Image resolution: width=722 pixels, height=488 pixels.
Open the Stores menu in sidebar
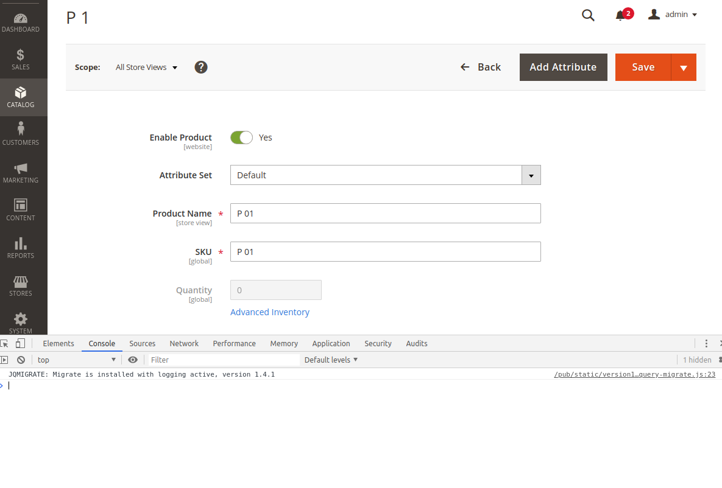[21, 286]
